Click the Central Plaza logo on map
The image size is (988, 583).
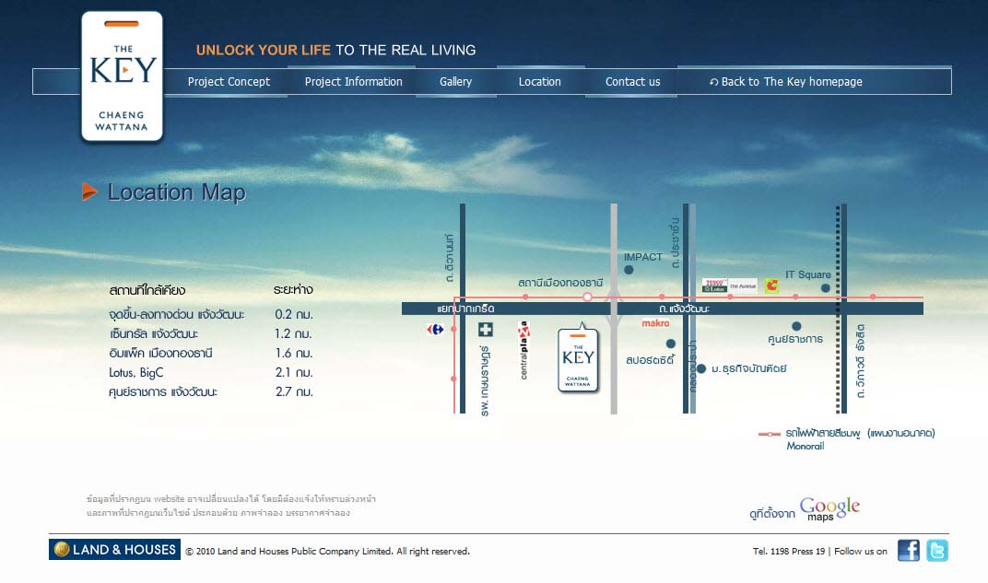click(x=523, y=351)
